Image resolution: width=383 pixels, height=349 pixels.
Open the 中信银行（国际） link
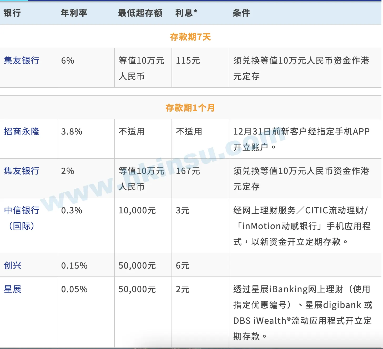(22, 218)
